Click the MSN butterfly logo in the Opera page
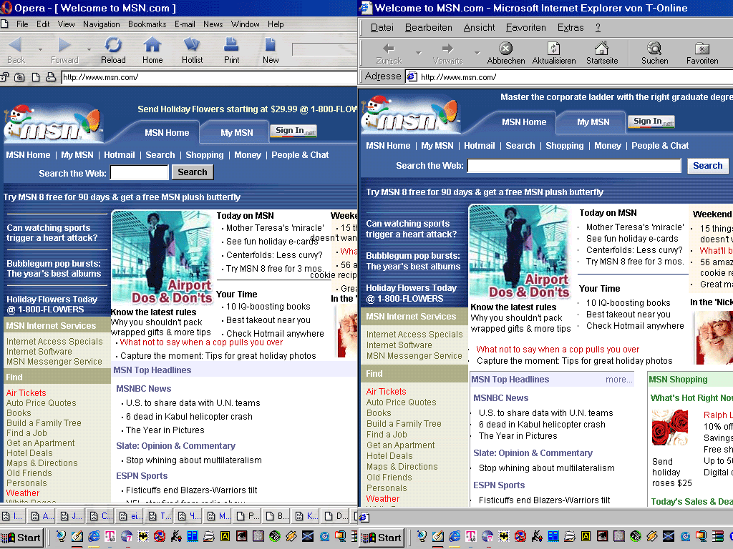The width and height of the screenshot is (733, 549). point(52,124)
